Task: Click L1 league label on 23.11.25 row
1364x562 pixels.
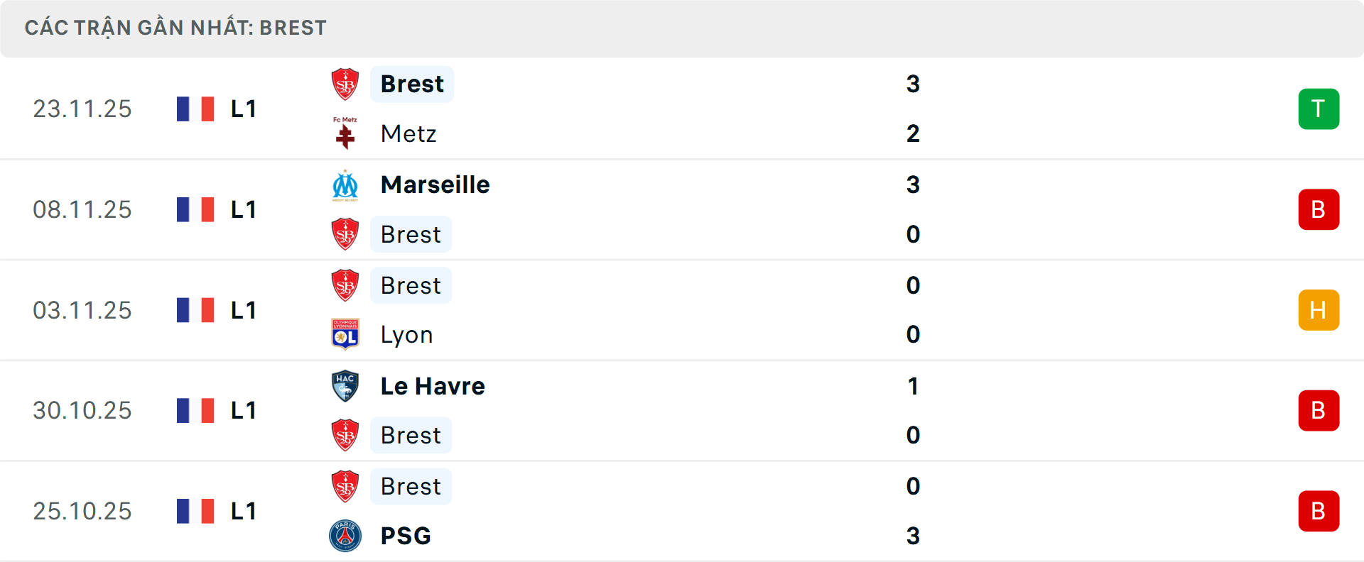Action: 244,109
